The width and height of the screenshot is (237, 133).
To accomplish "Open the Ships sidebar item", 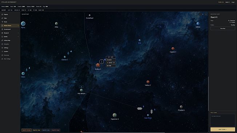I will point(10,18).
